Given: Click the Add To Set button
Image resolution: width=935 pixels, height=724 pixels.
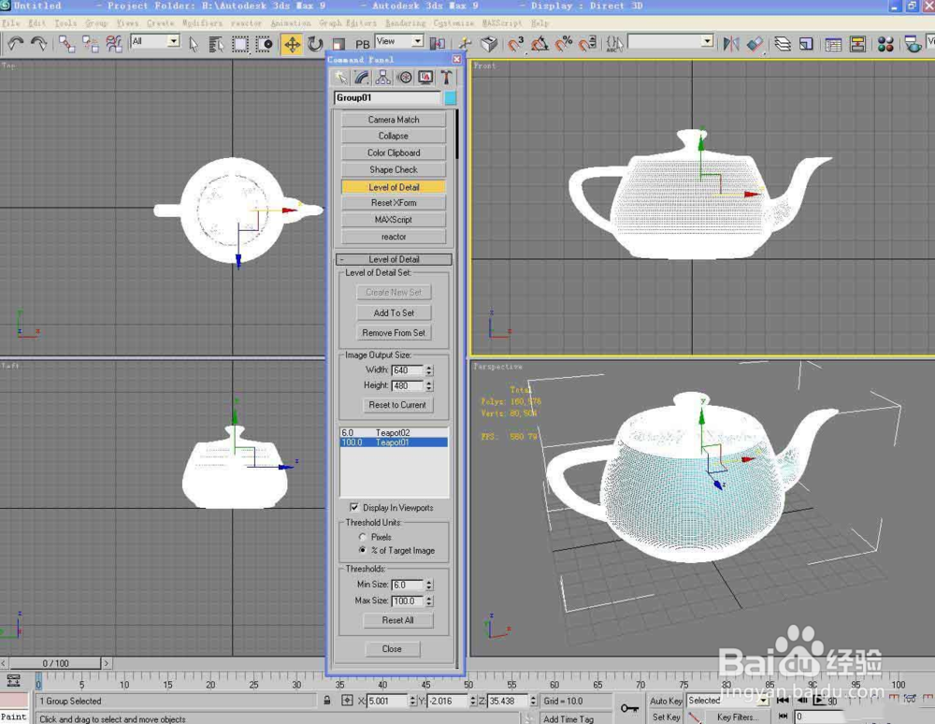Looking at the screenshot, I should tap(394, 312).
